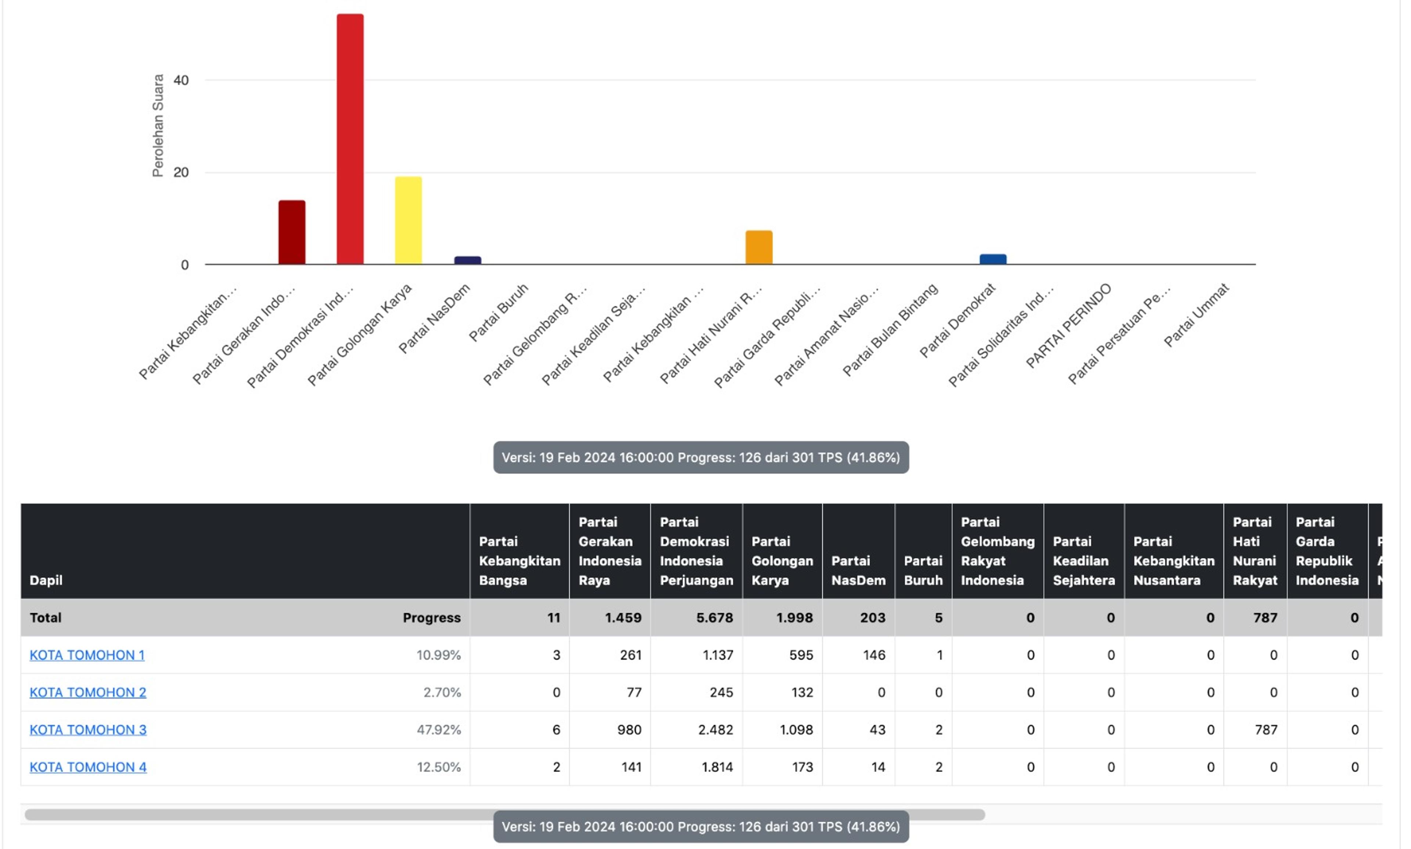The width and height of the screenshot is (1411, 849).
Task: Click the Partai Hati Nurani Rakyat column header
Action: [1255, 551]
